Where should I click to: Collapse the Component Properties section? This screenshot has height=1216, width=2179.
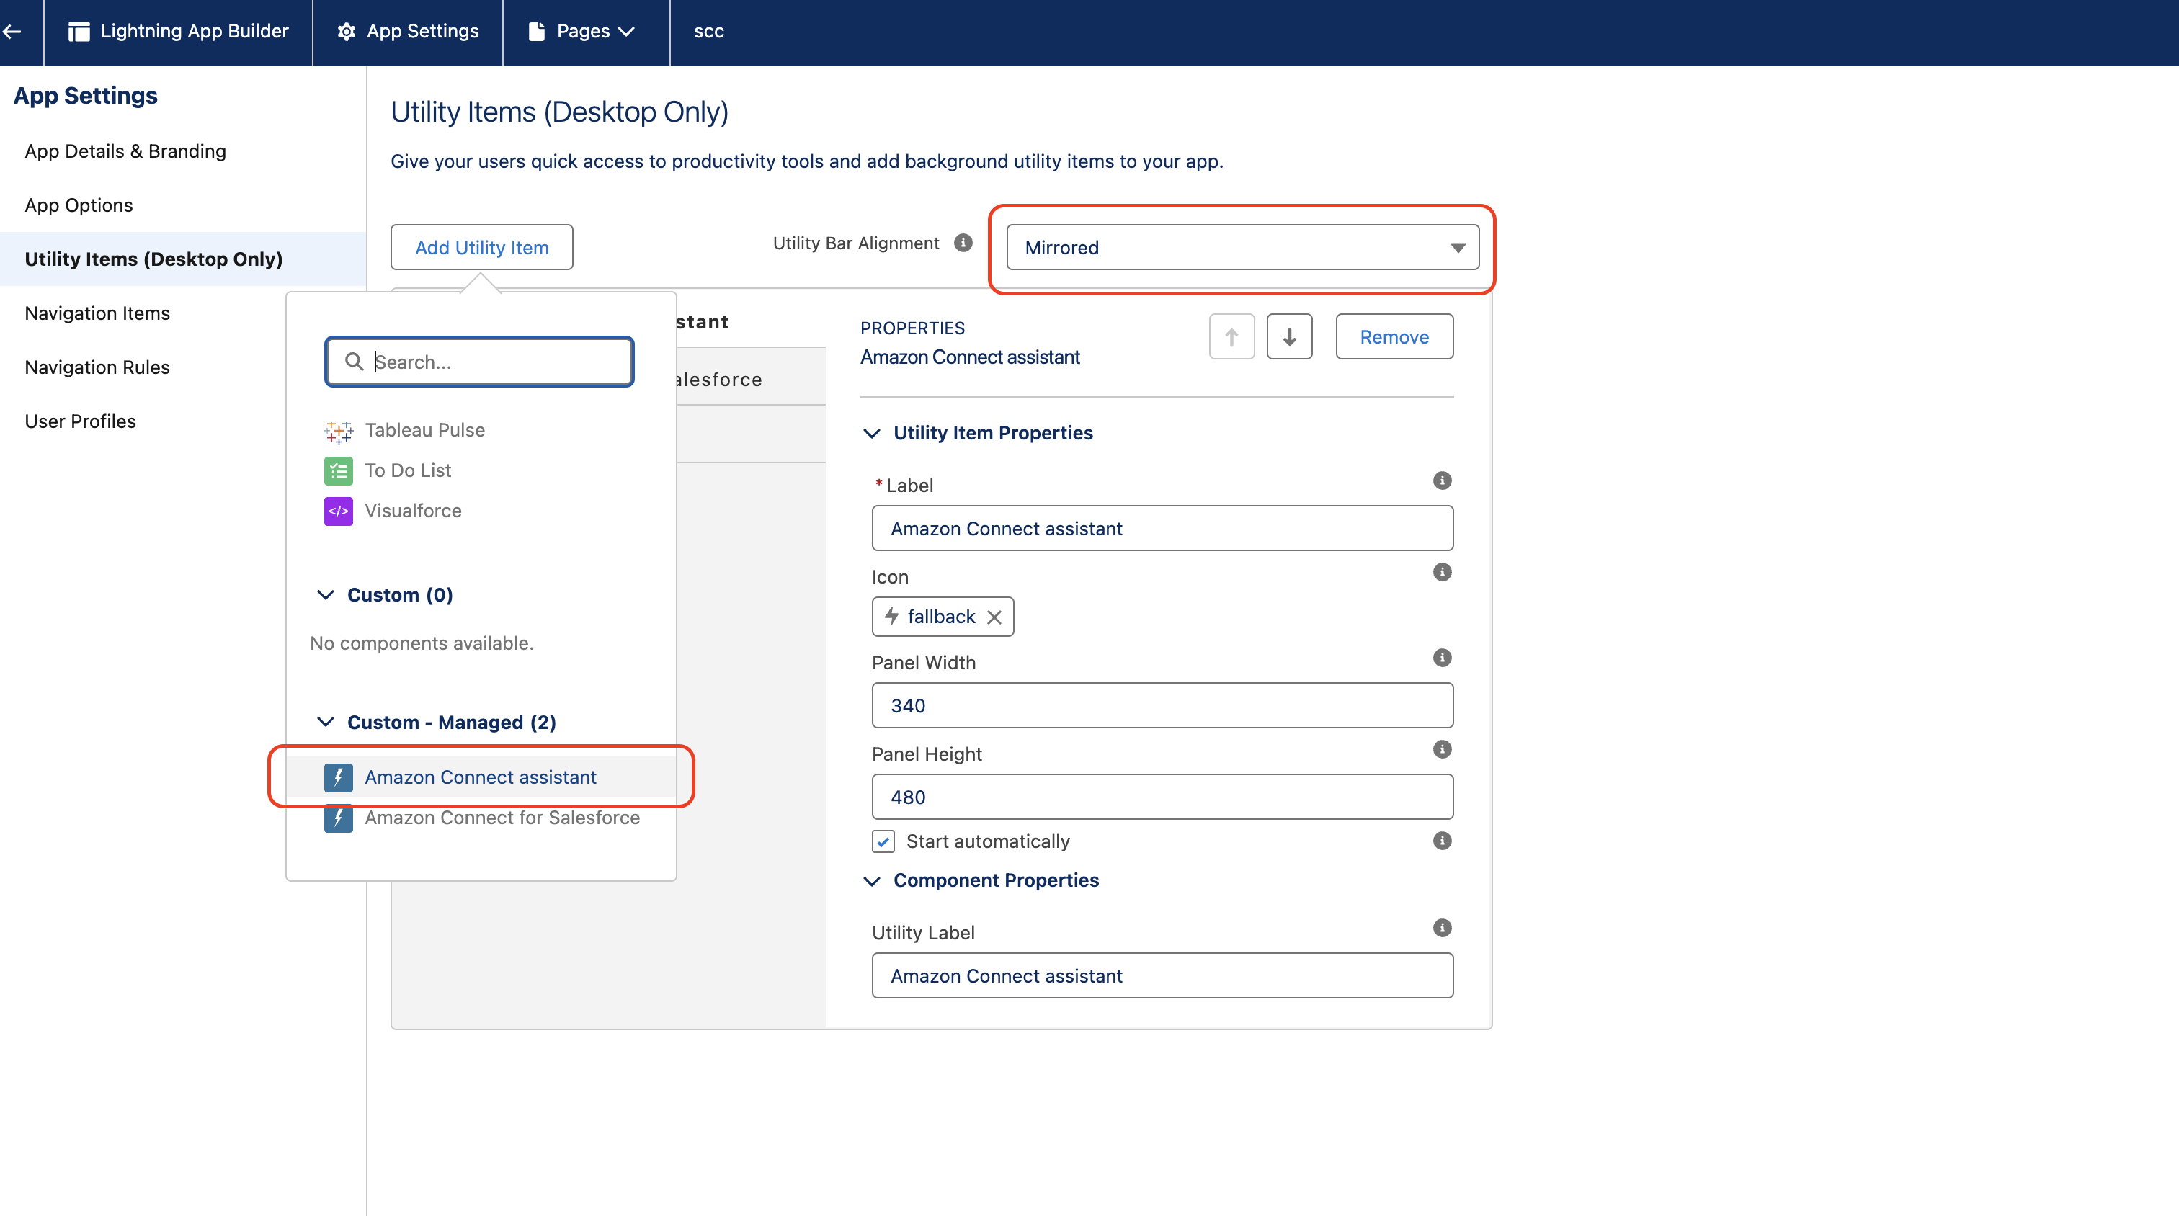[x=871, y=881]
